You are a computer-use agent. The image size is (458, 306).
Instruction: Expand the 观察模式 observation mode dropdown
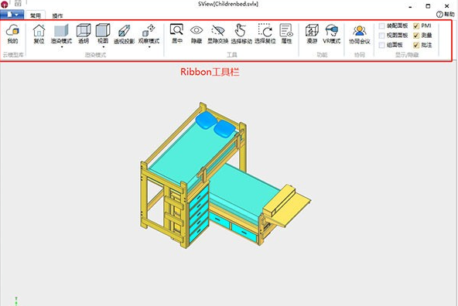(149, 46)
